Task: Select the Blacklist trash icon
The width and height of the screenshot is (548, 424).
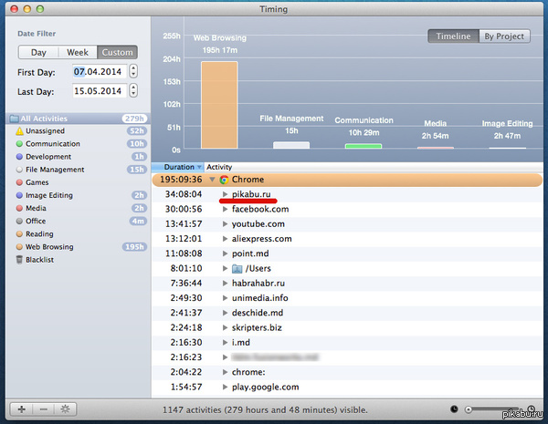Action: 17,259
